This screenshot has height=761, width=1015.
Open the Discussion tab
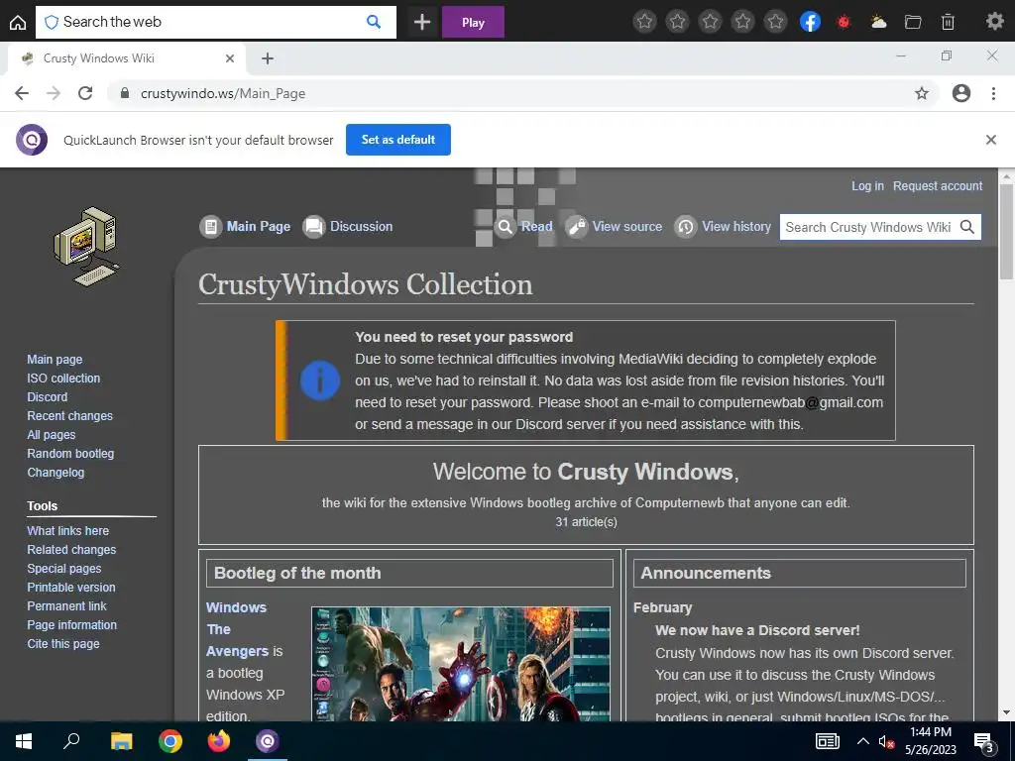(348, 227)
